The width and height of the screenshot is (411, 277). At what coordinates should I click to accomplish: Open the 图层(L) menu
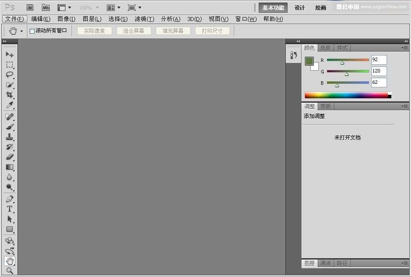point(92,19)
